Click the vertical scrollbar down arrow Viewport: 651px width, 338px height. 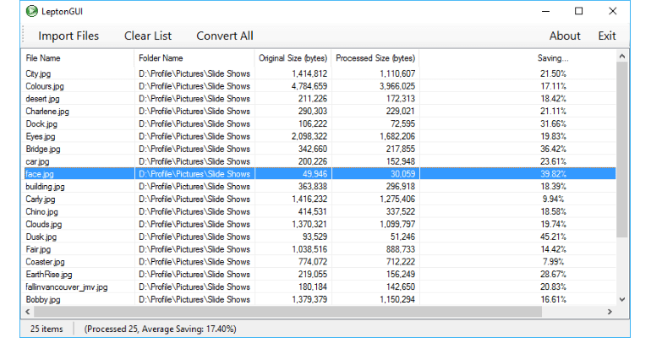click(622, 298)
